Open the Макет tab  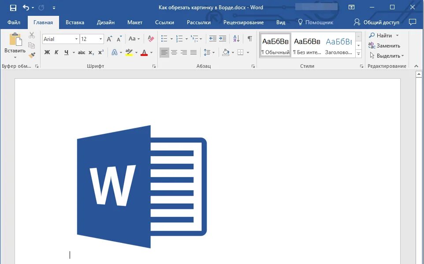coord(135,22)
